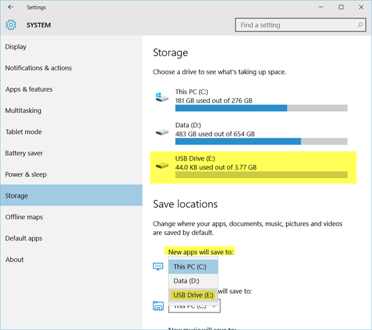Click the This PC (C:) drive icon
Screen dimensions: 372x330
coord(162,97)
